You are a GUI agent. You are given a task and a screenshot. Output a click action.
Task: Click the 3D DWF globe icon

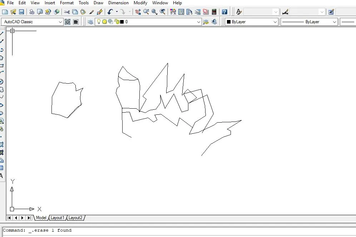(x=56, y=12)
